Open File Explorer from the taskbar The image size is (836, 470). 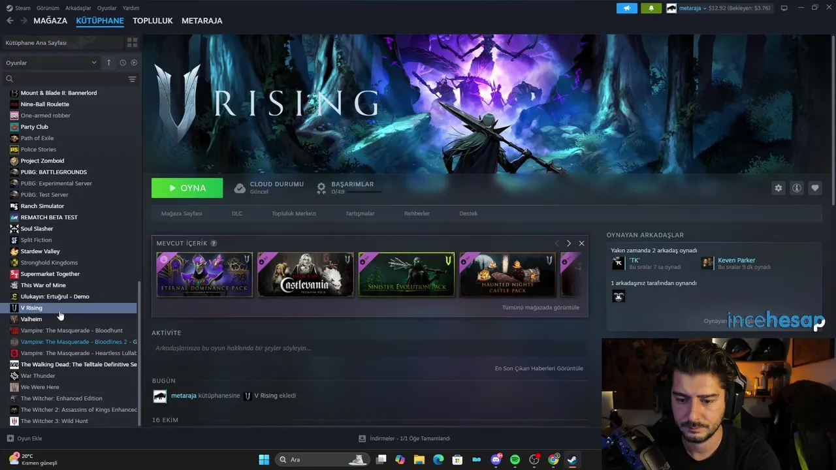click(419, 460)
